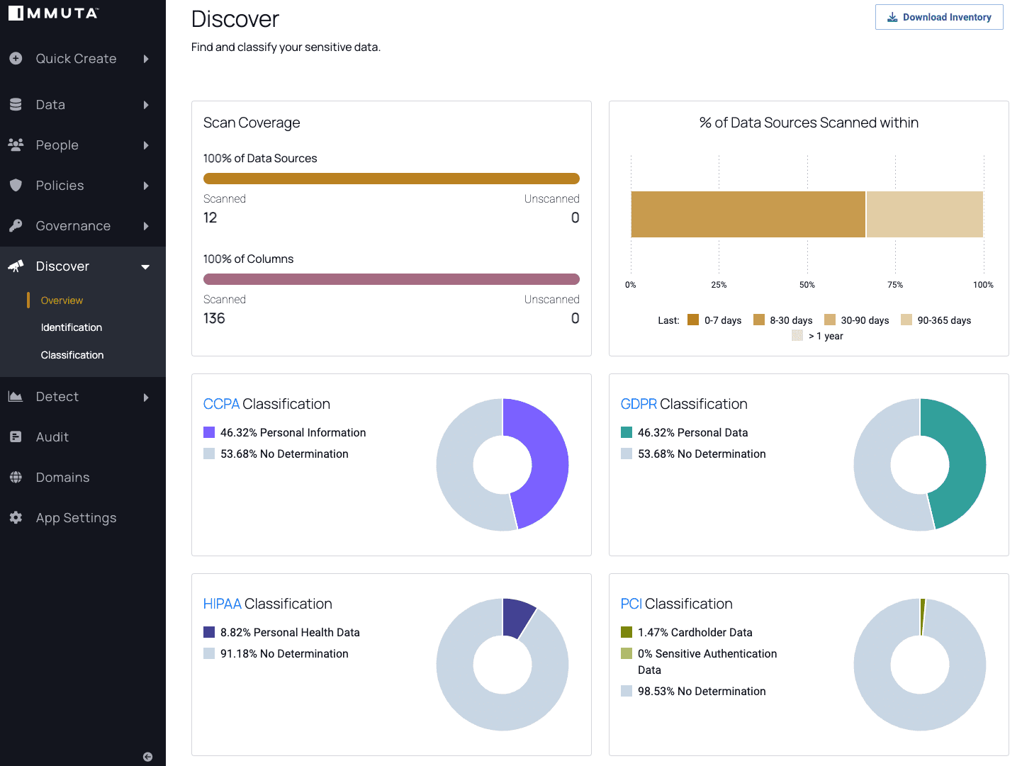Screen dimensions: 1022x766
Task: Click the Immuta logo
Action: coord(53,13)
